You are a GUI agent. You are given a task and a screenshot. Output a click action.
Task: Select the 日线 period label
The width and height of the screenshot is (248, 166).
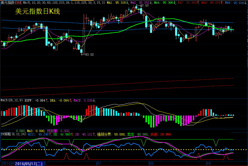tap(18, 3)
